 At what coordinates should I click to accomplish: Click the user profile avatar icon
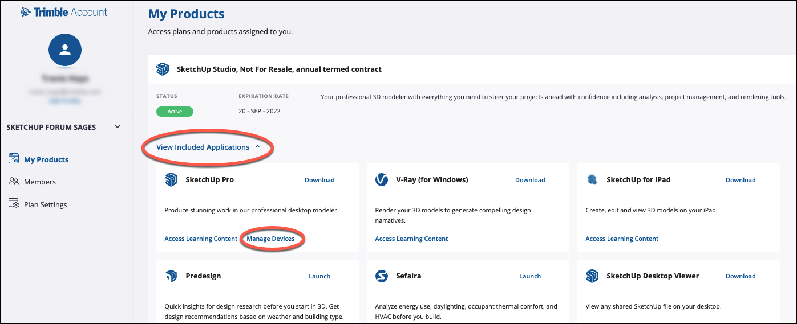coord(65,50)
